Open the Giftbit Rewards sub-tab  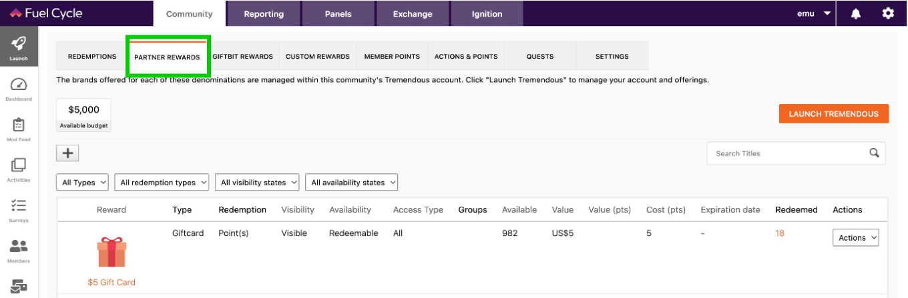coord(243,57)
